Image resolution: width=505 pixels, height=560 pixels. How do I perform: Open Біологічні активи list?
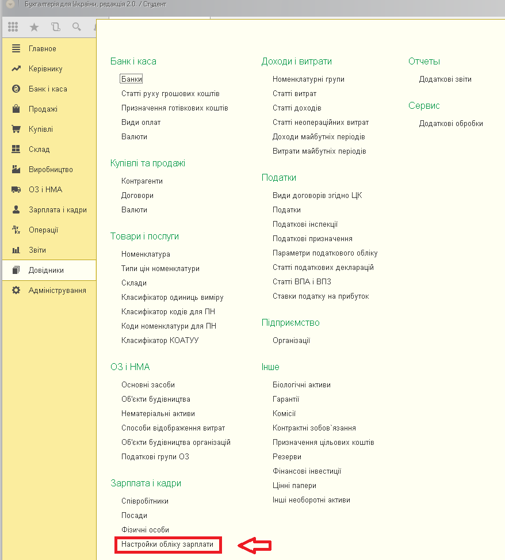pos(301,384)
